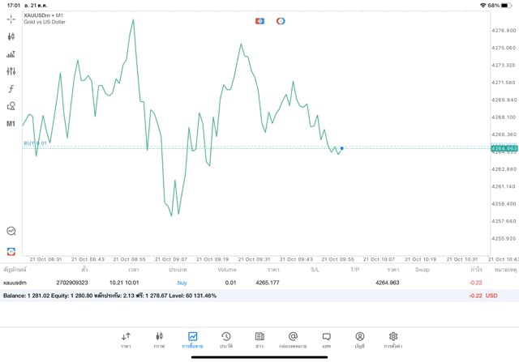Tap the blue-red trade icon at bottom left
The height and width of the screenshot is (362, 519).
click(11, 251)
